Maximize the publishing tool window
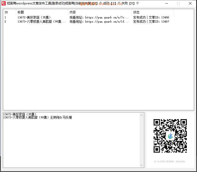Image resolution: width=197 pixels, height=172 pixels. coord(178,3)
